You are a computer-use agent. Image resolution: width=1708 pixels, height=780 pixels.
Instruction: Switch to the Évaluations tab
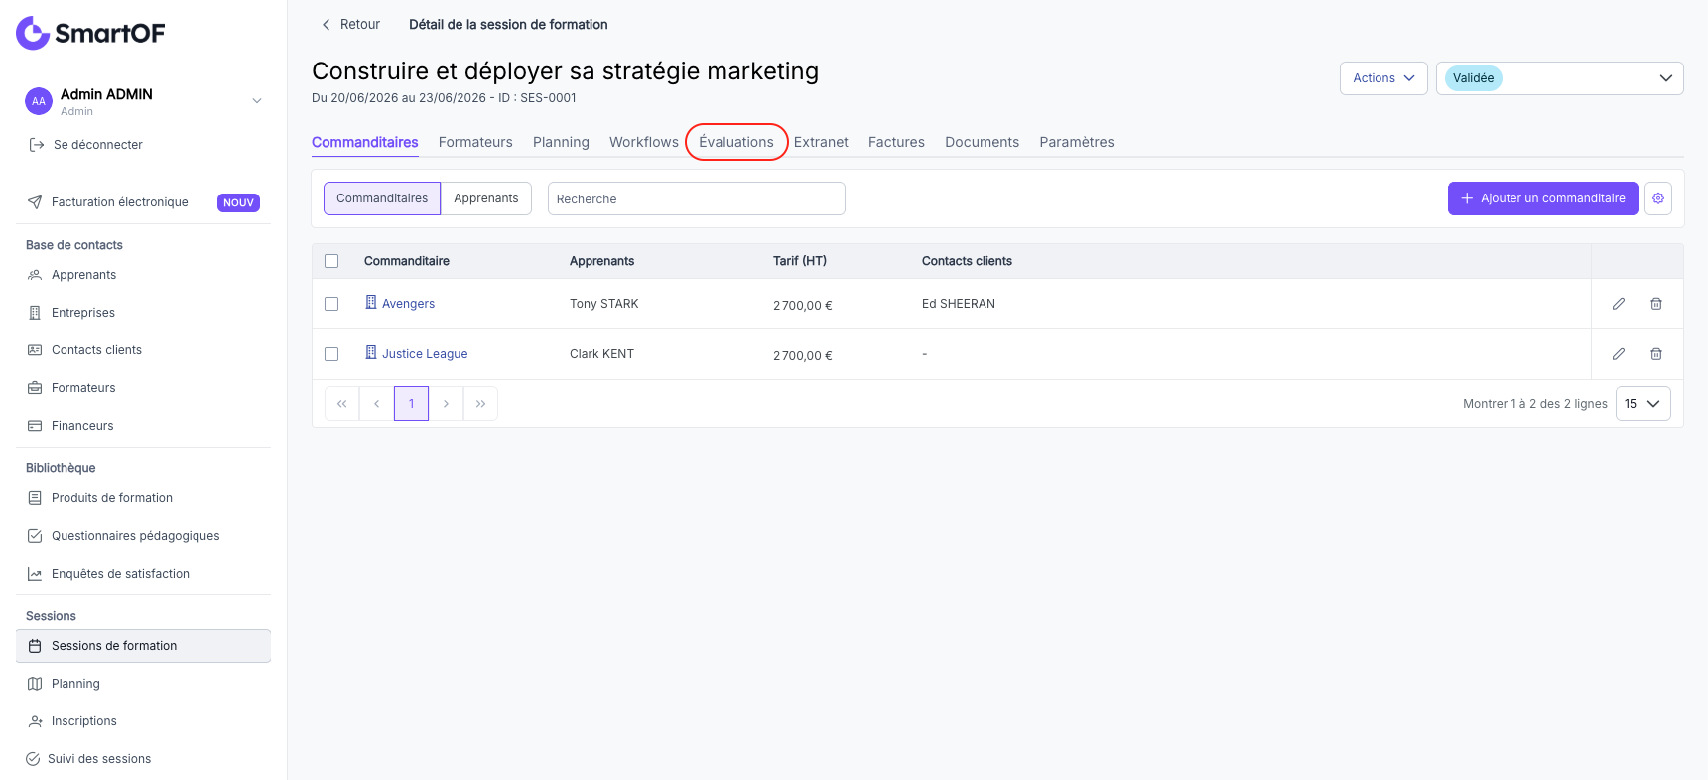[736, 142]
